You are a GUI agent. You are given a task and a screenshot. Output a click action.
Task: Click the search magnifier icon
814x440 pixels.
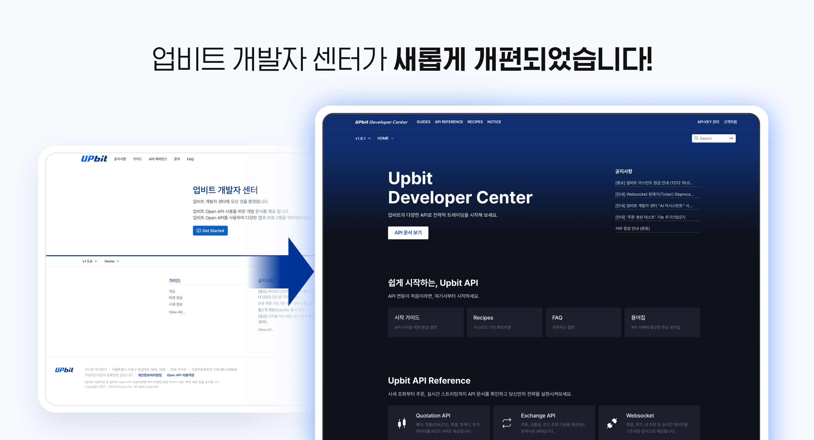click(x=697, y=138)
